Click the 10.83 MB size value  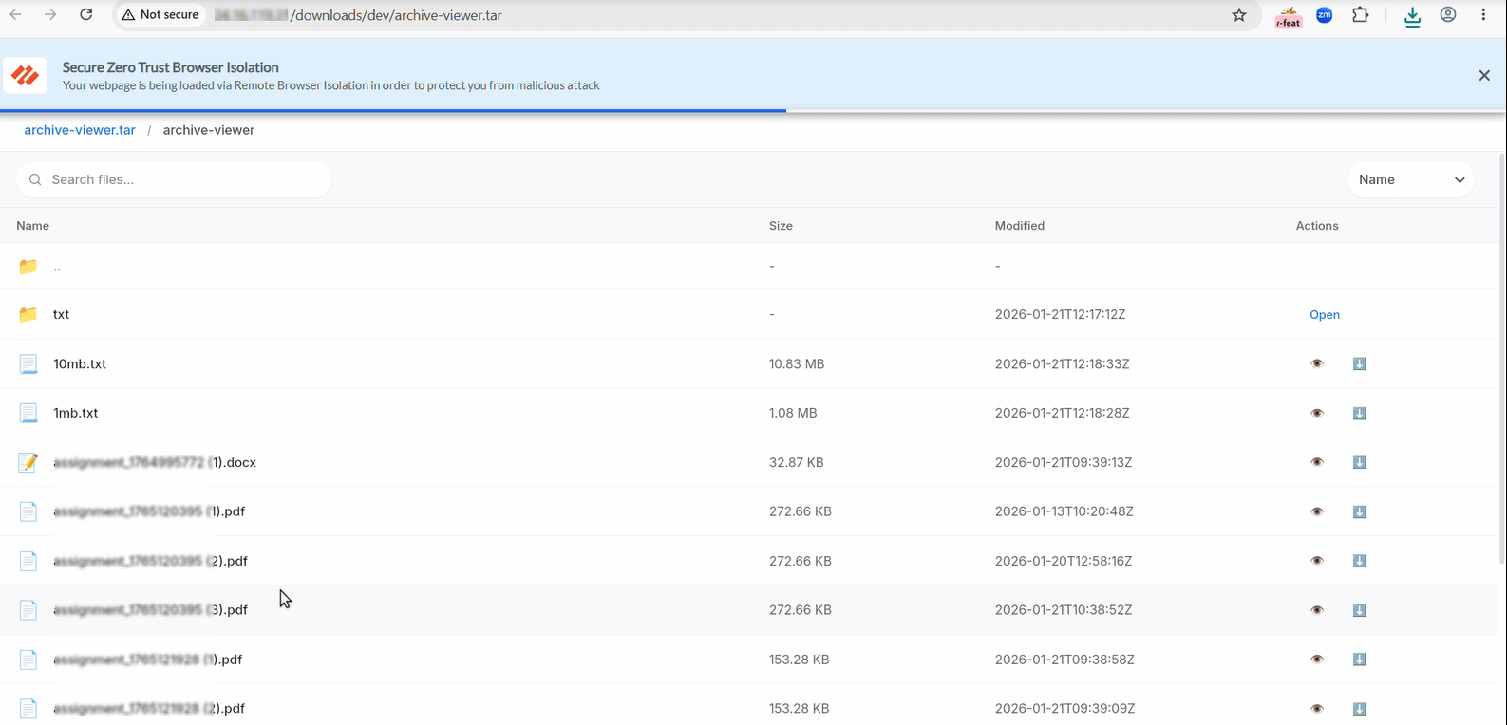[797, 363]
